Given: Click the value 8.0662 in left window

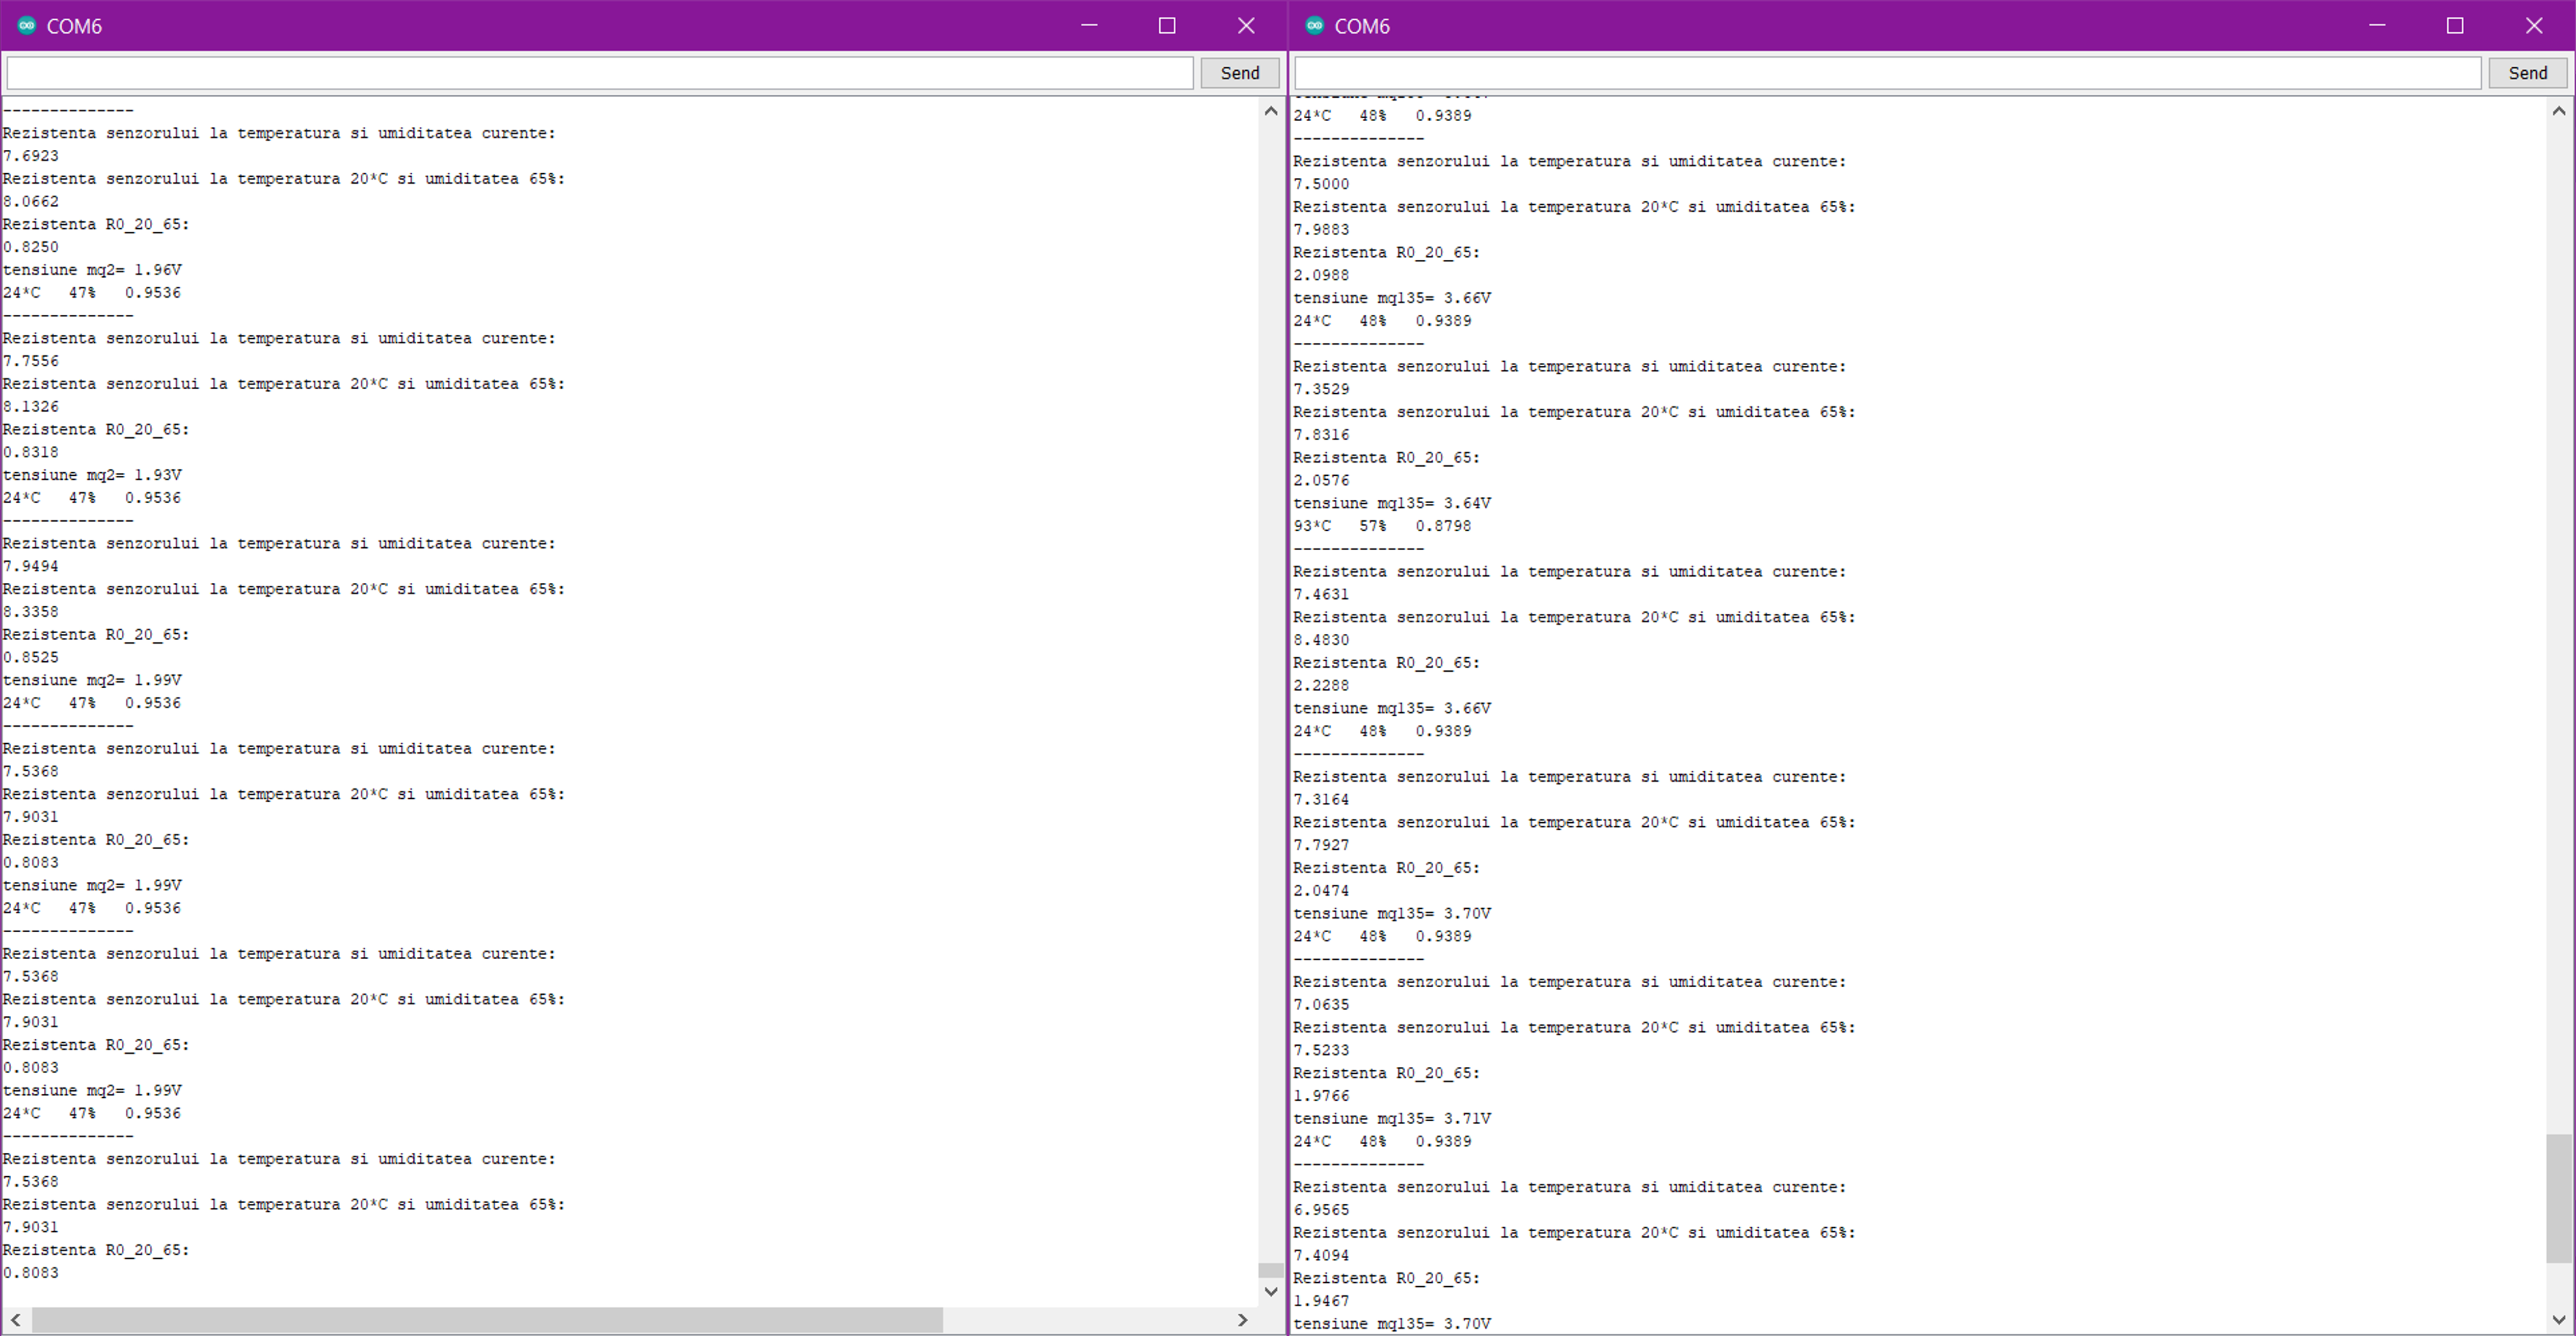Looking at the screenshot, I should pyautogui.click(x=31, y=202).
